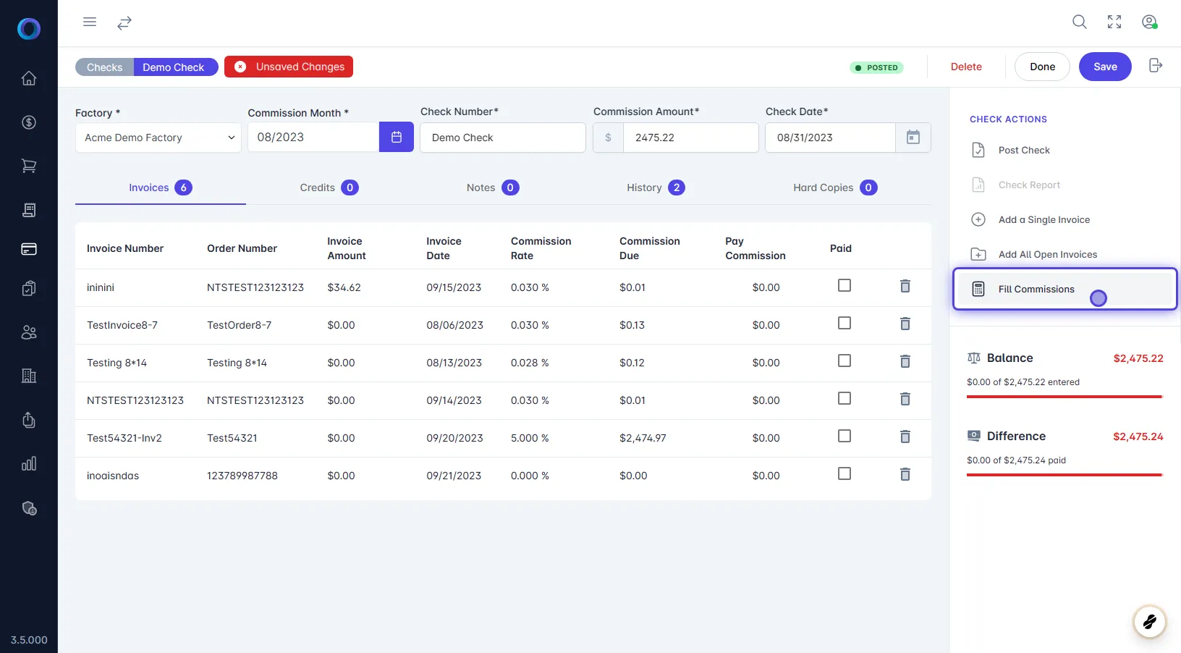Dismiss the Unsaved Changes badge
This screenshot has width=1181, height=653.
240,67
